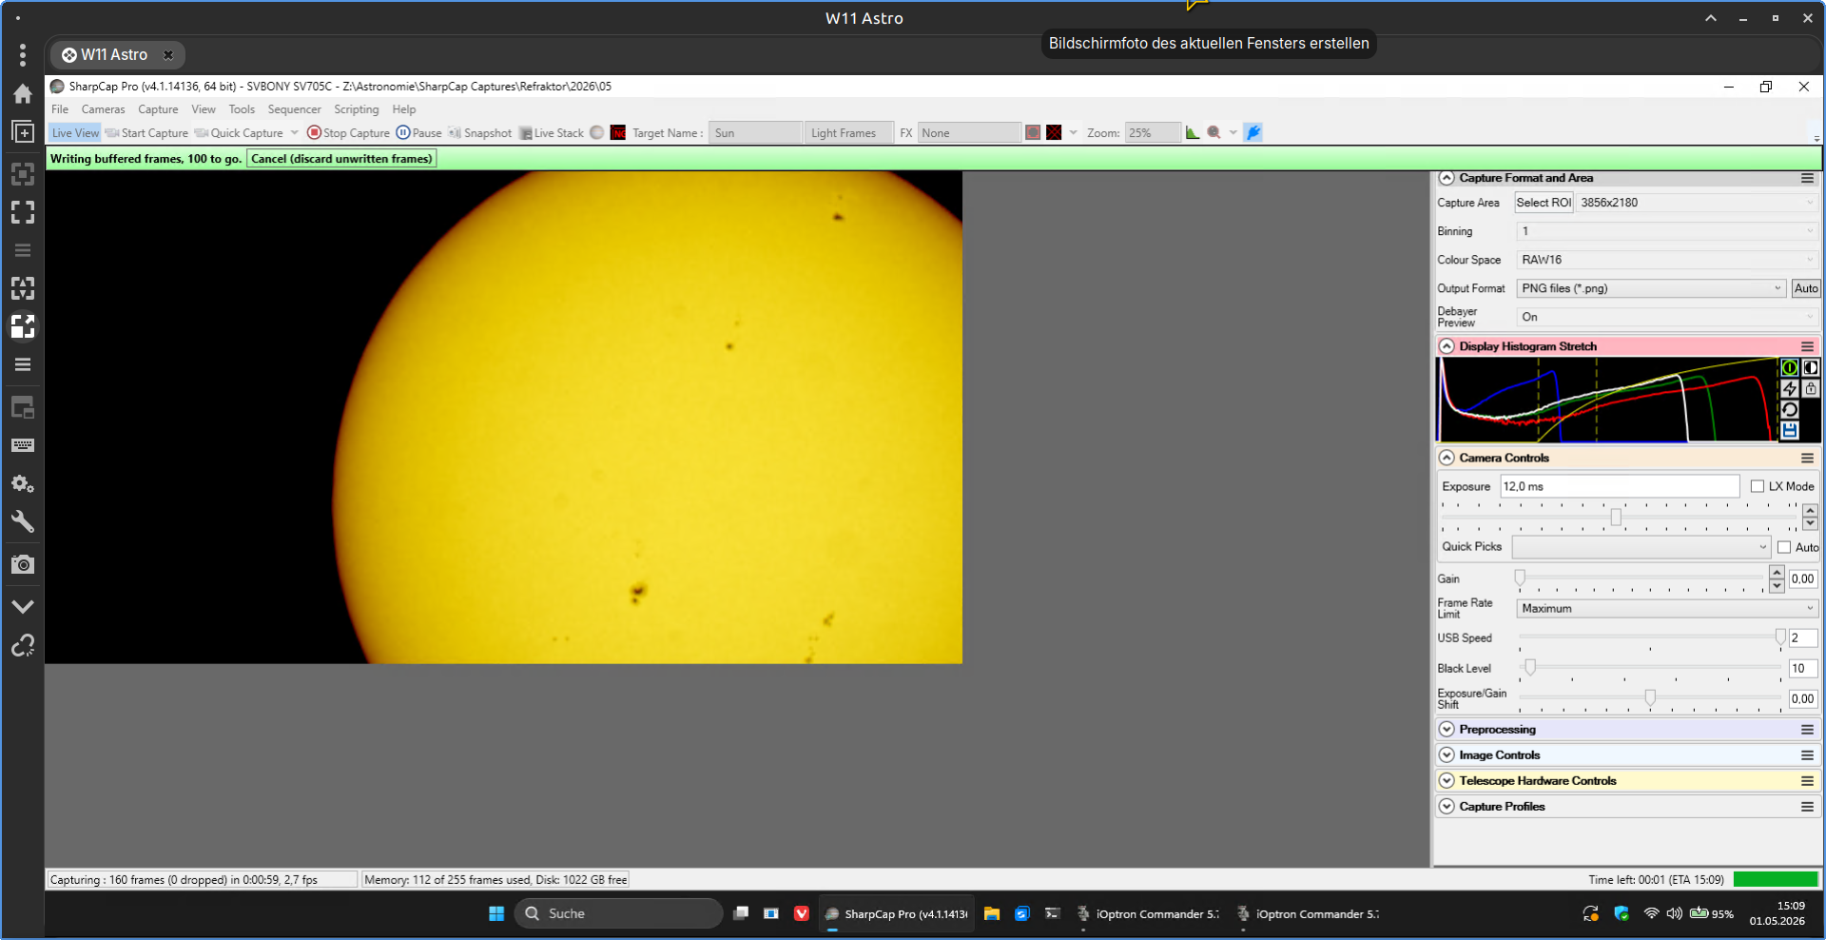This screenshot has width=1826, height=940.
Task: Collapse the Camera Controls panel
Action: coord(1447,458)
